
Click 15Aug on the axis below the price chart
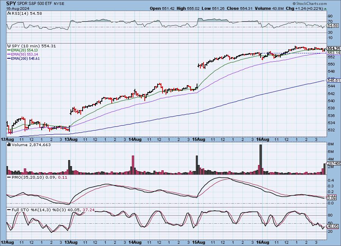(x=199, y=139)
